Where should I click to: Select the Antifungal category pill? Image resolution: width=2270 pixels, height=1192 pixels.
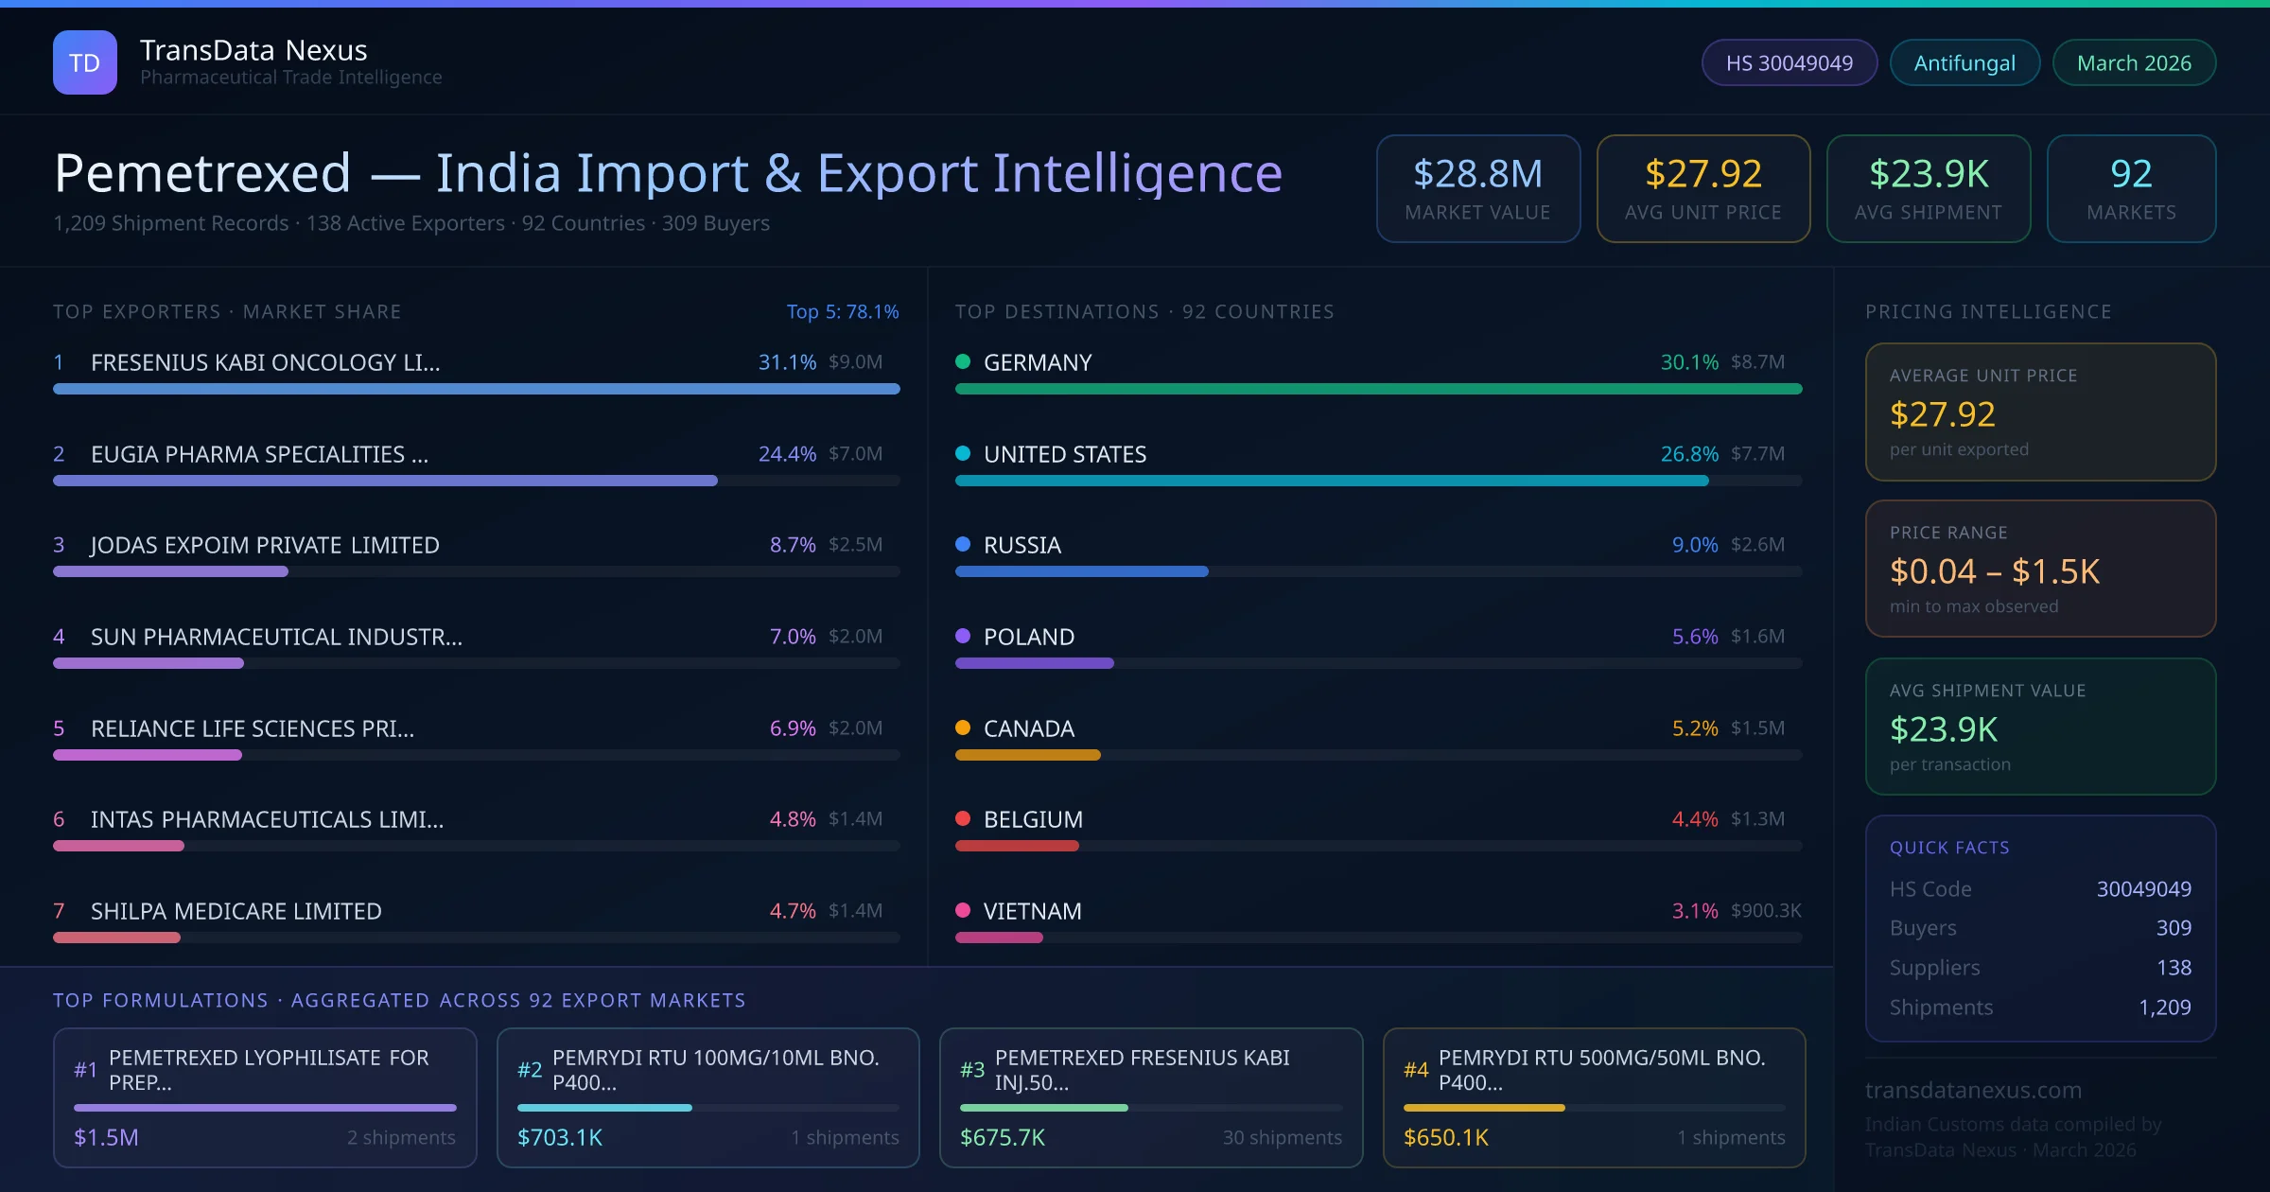point(1964,62)
